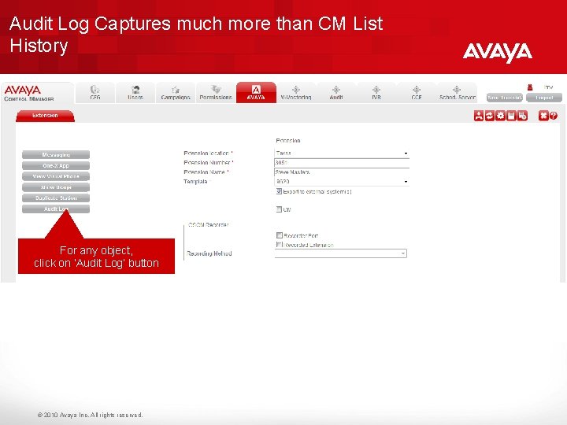Click the red user profile icon
The height and width of the screenshot is (425, 567).
[x=530, y=87]
